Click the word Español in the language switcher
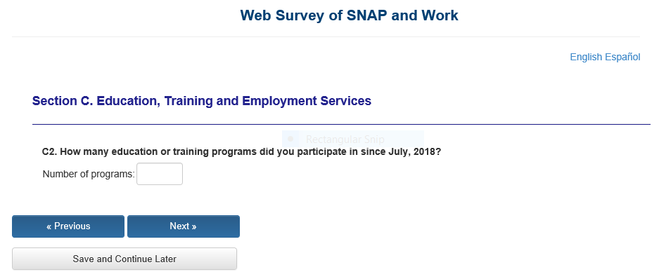 point(622,57)
